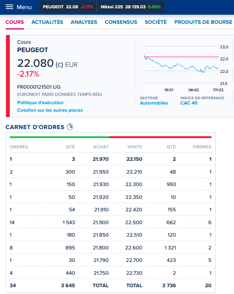The height and width of the screenshot is (294, 234).
Task: Click bid price 21.930
Action: click(101, 184)
